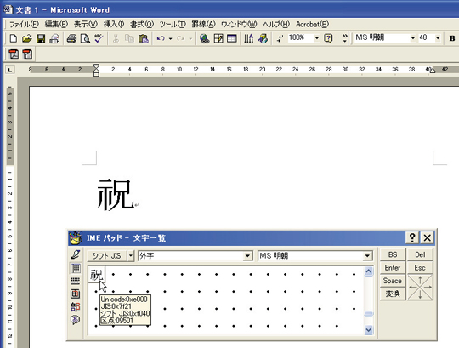Open columns layout button
Viewport: 459px width, 348px height.
point(249,38)
